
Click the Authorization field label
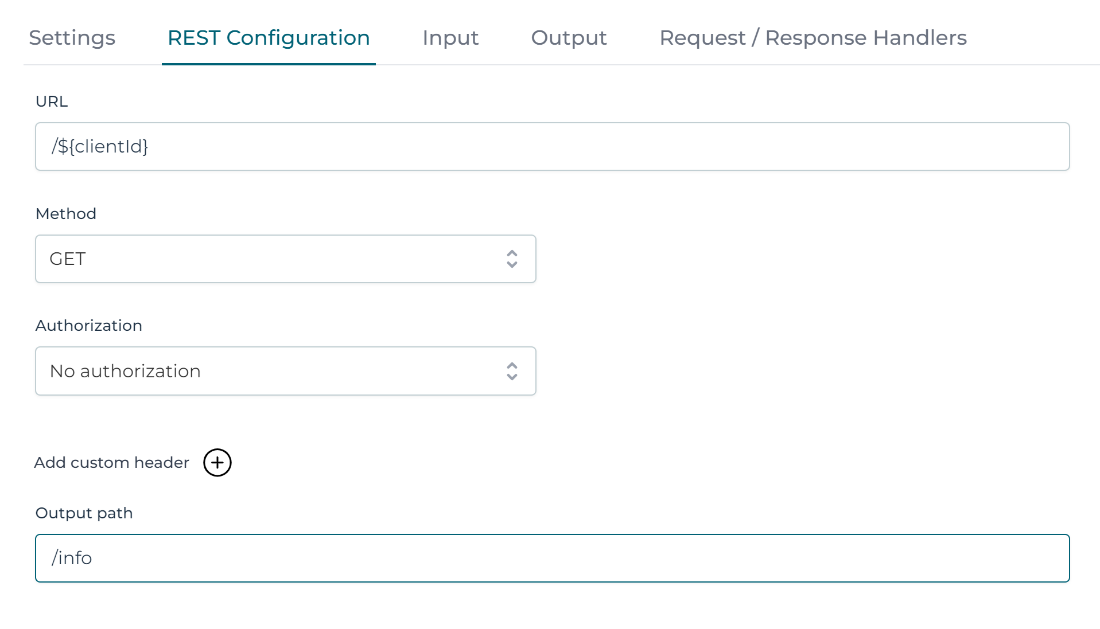(89, 326)
